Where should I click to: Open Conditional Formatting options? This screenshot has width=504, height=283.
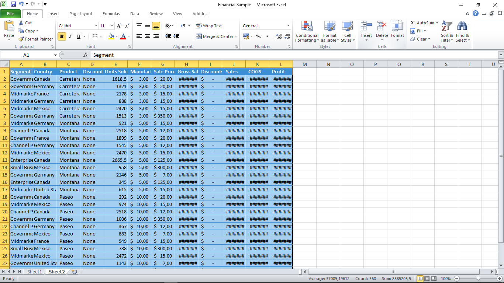307,32
